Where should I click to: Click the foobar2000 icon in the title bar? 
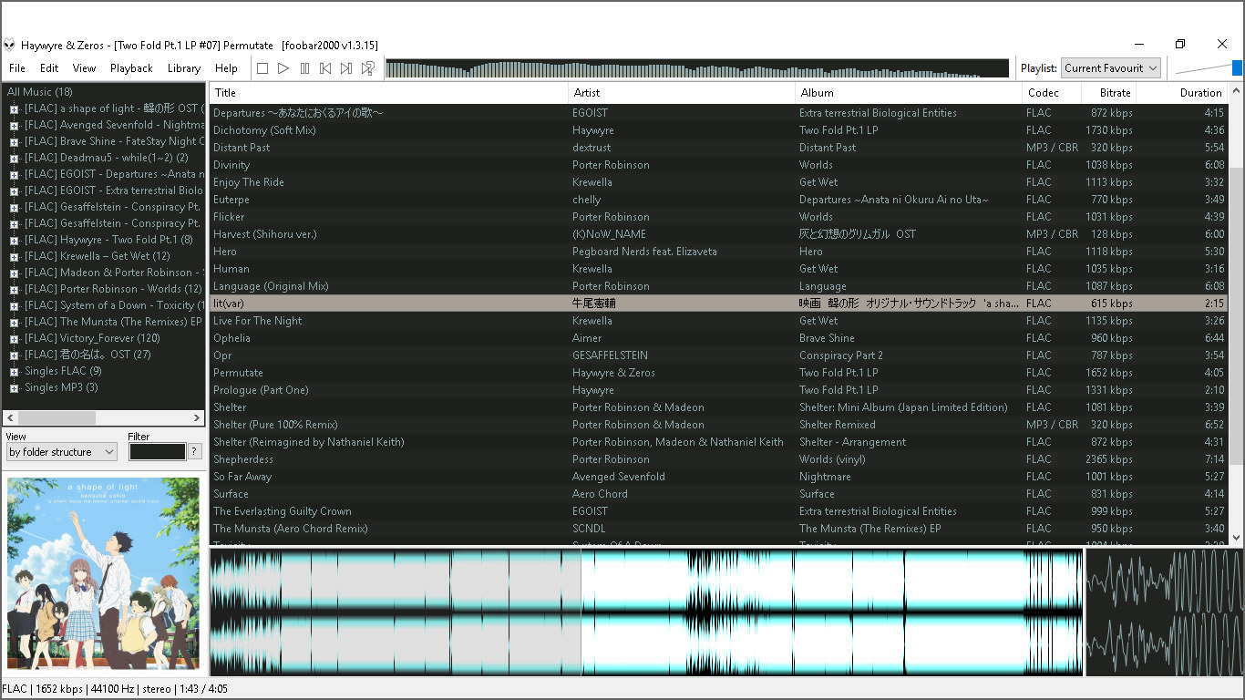point(10,44)
